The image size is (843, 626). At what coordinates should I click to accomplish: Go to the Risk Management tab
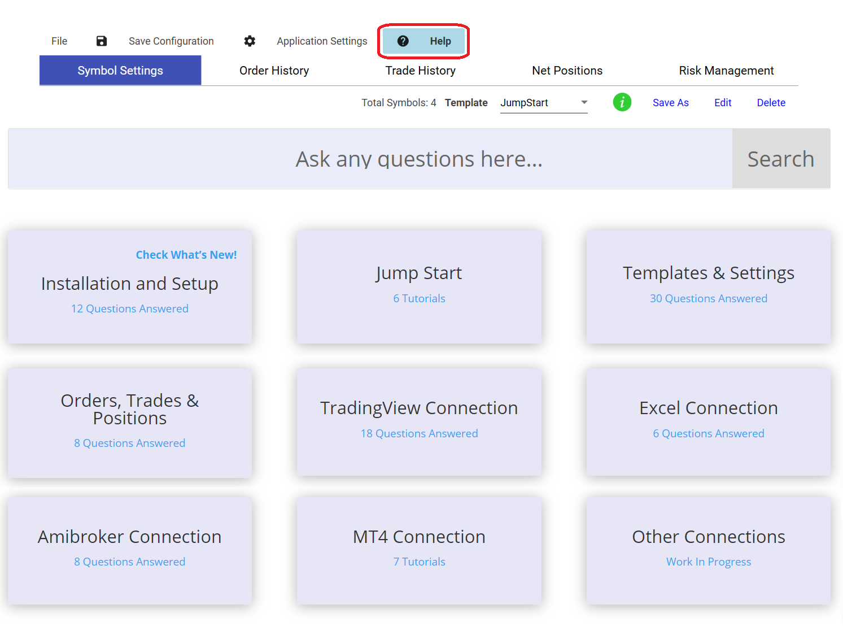(726, 71)
